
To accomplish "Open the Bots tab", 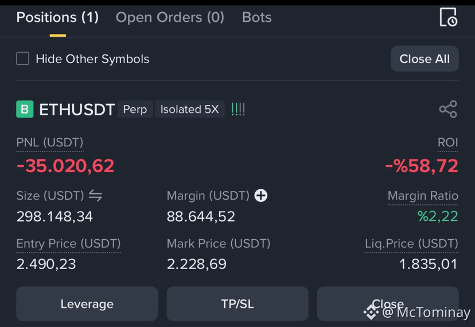I will [x=256, y=17].
